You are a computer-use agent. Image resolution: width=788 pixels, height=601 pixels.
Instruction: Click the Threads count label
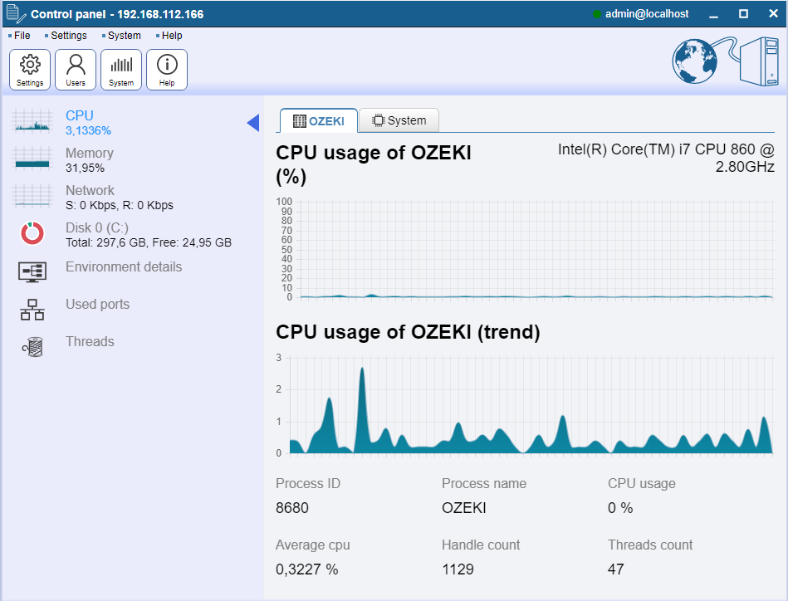pyautogui.click(x=650, y=545)
